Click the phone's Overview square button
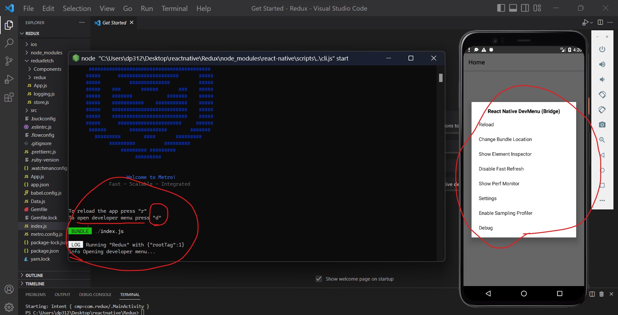This screenshot has height=315, width=618. 560,293
